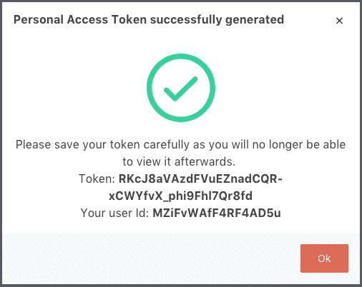Click the 'Token:' label
362x287 pixels.
click(97, 178)
